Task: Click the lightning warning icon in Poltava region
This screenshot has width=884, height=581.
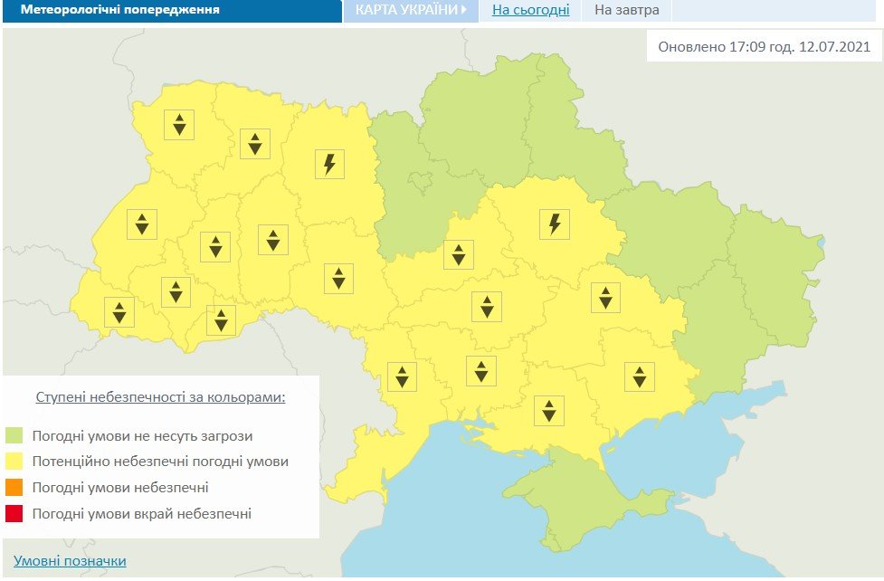Action: point(555,223)
